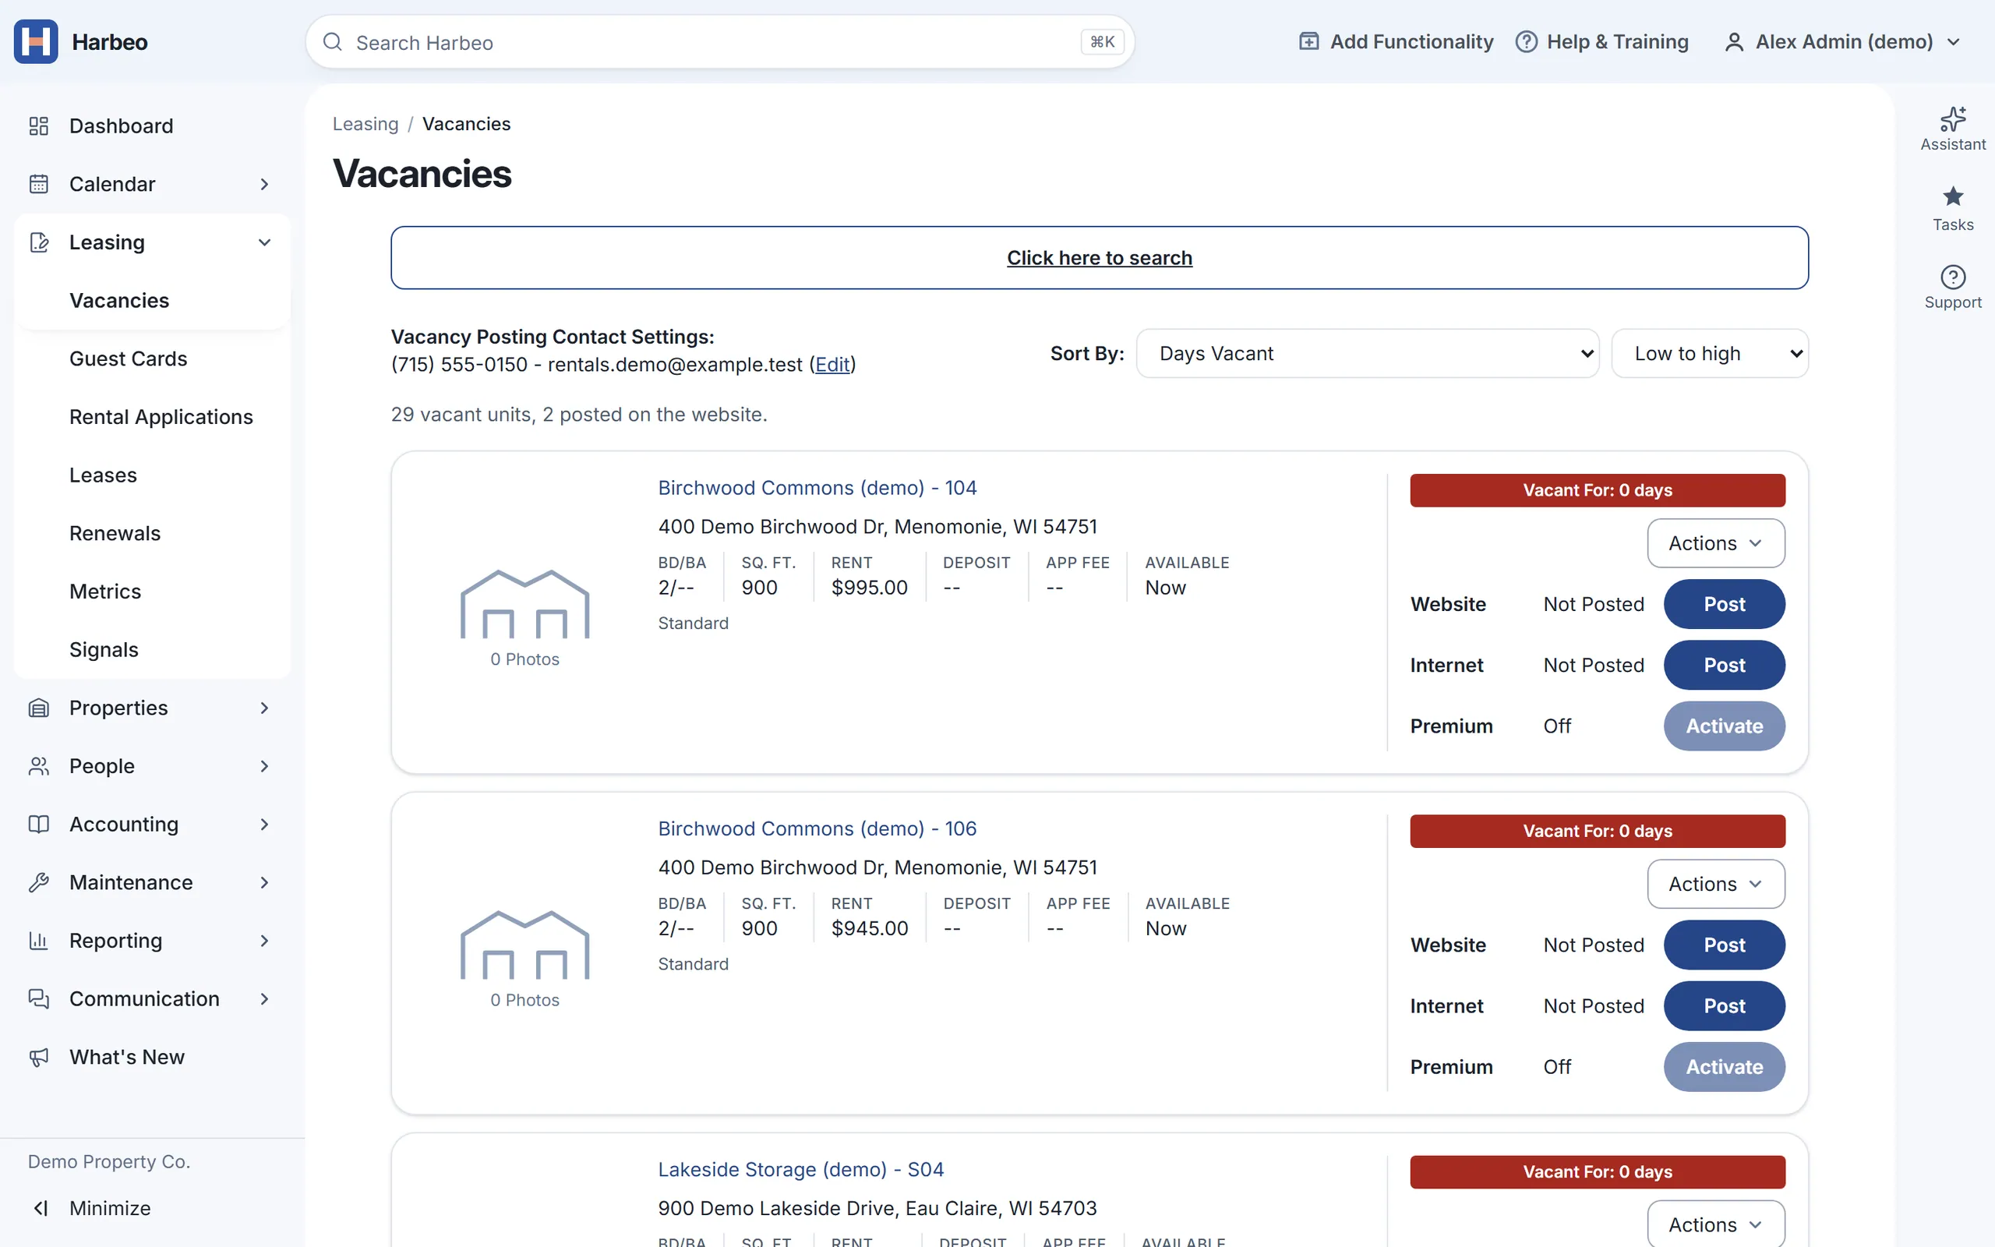1995x1247 pixels.
Task: Click the Birchwood Commons 104 photo placeholder
Action: click(525, 604)
